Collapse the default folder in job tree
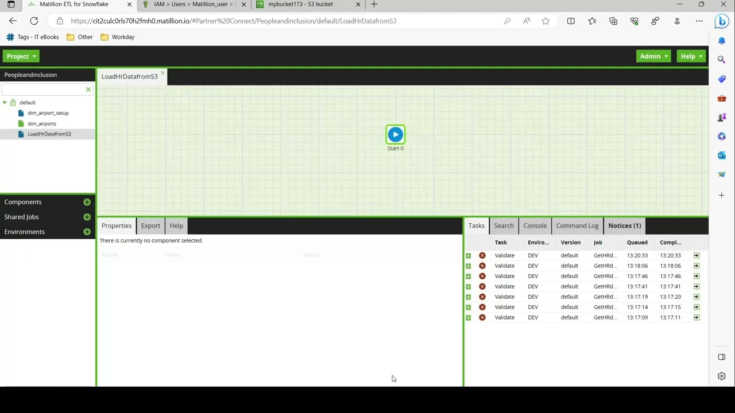The height and width of the screenshot is (413, 735). tap(5, 103)
